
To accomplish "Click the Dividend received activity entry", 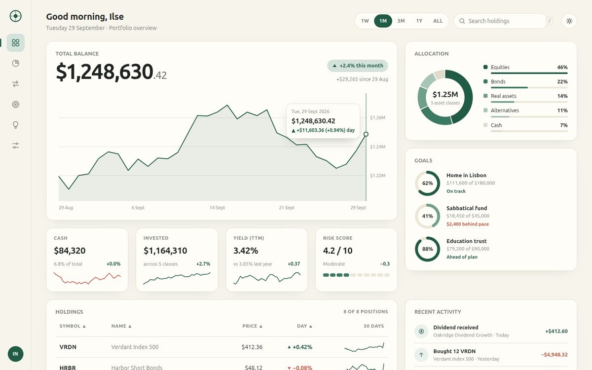I will tap(491, 332).
